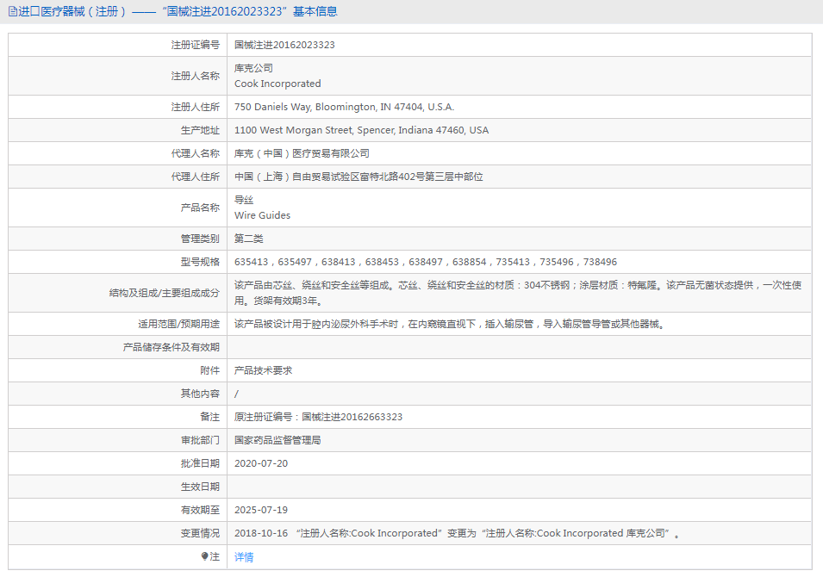Select the 生产地址 label
This screenshot has height=577, width=823.
coord(200,130)
